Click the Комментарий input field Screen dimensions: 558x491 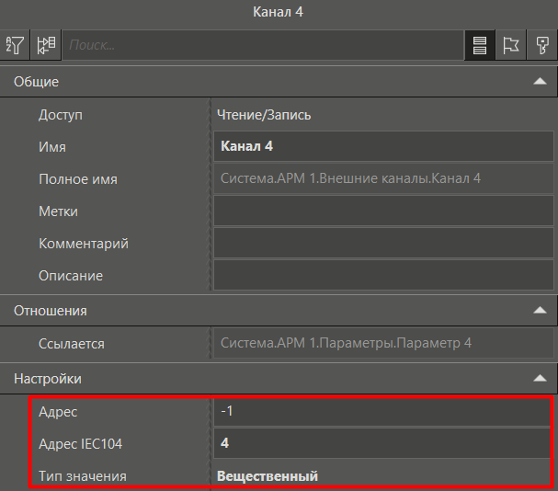pos(382,244)
